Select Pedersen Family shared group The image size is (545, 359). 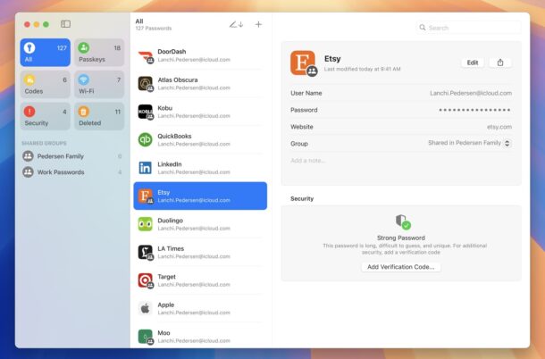[63, 156]
